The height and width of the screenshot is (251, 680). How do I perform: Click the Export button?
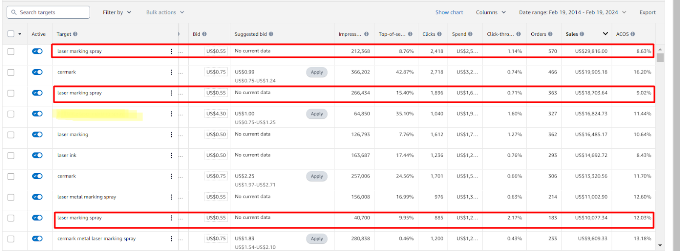(x=647, y=12)
